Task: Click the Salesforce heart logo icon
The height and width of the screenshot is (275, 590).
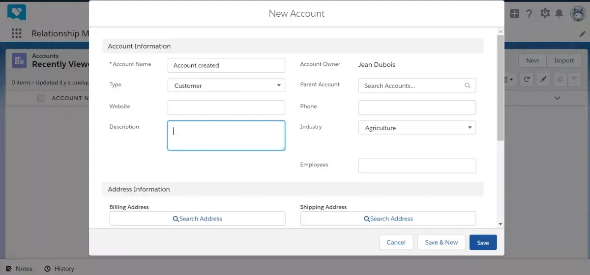Action: [17, 12]
